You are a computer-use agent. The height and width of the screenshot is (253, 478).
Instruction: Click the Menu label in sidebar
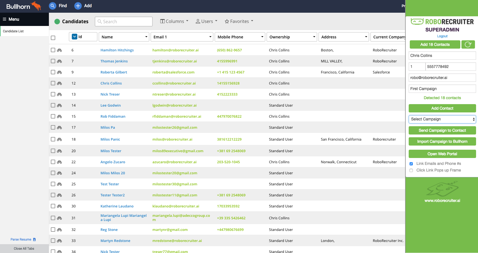click(x=14, y=19)
